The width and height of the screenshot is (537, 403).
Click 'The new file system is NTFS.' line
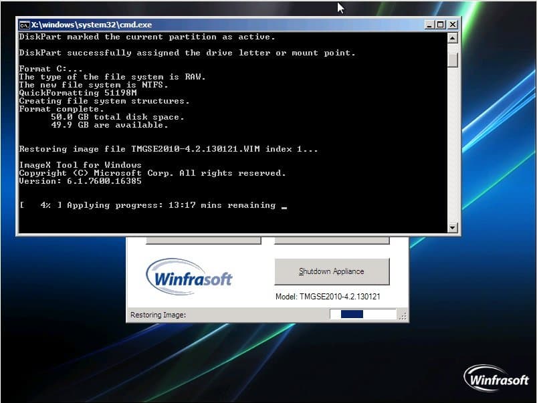pyautogui.click(x=94, y=85)
